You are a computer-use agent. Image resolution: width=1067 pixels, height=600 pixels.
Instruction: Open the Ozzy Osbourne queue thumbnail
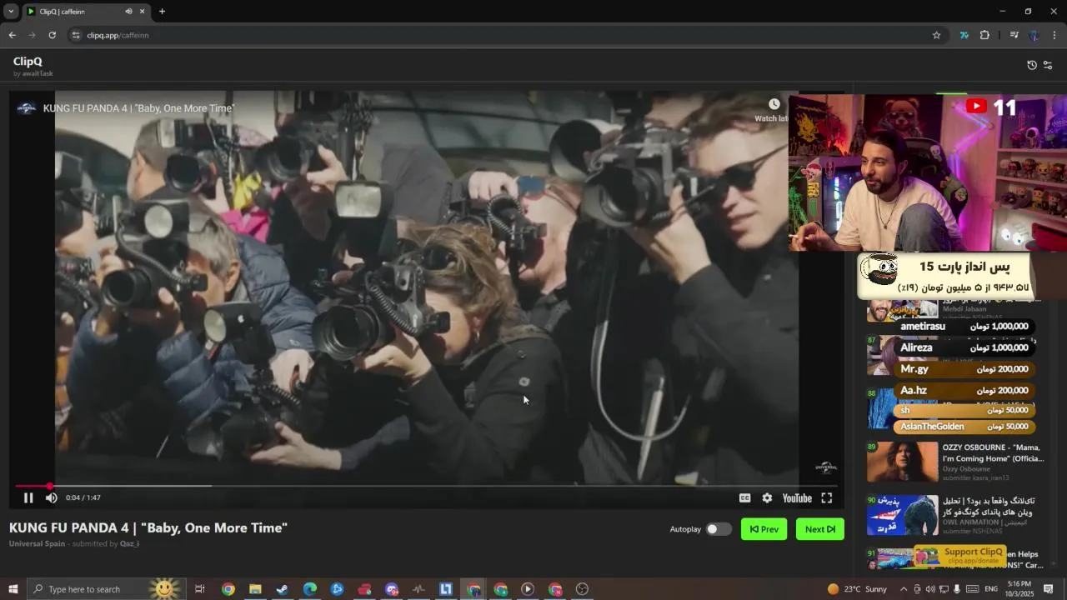[902, 462]
